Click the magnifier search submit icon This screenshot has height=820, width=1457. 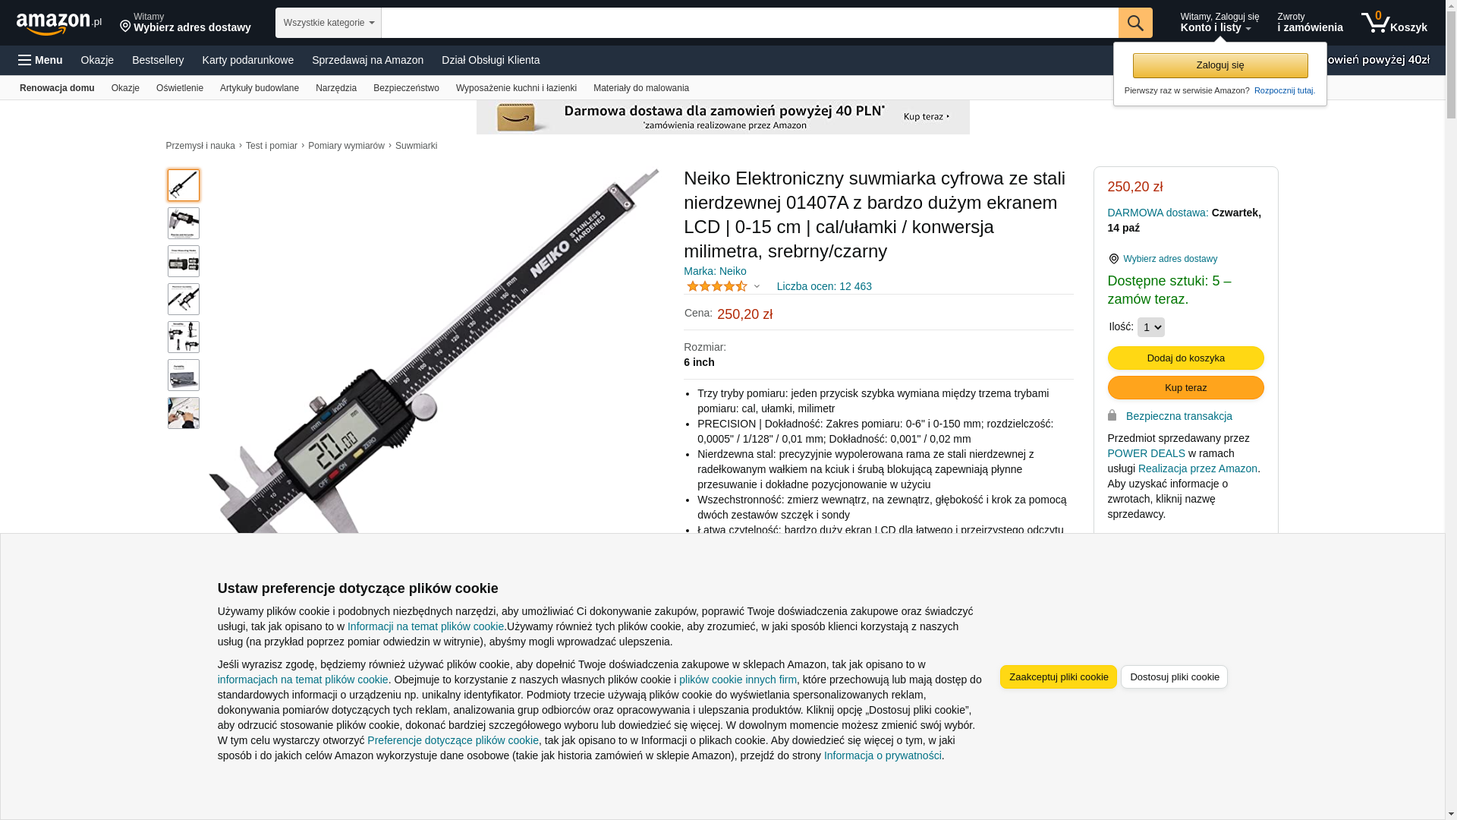1135,23
